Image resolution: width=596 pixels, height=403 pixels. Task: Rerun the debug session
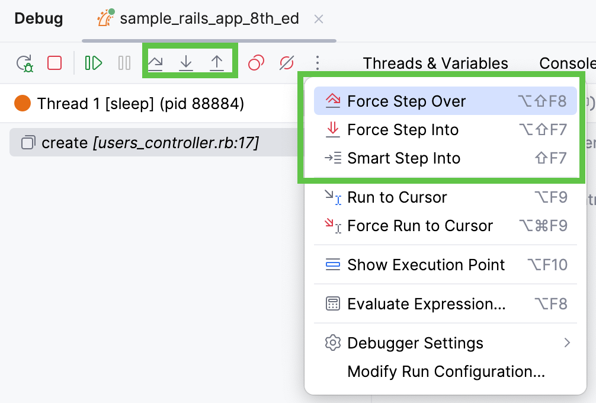point(25,63)
